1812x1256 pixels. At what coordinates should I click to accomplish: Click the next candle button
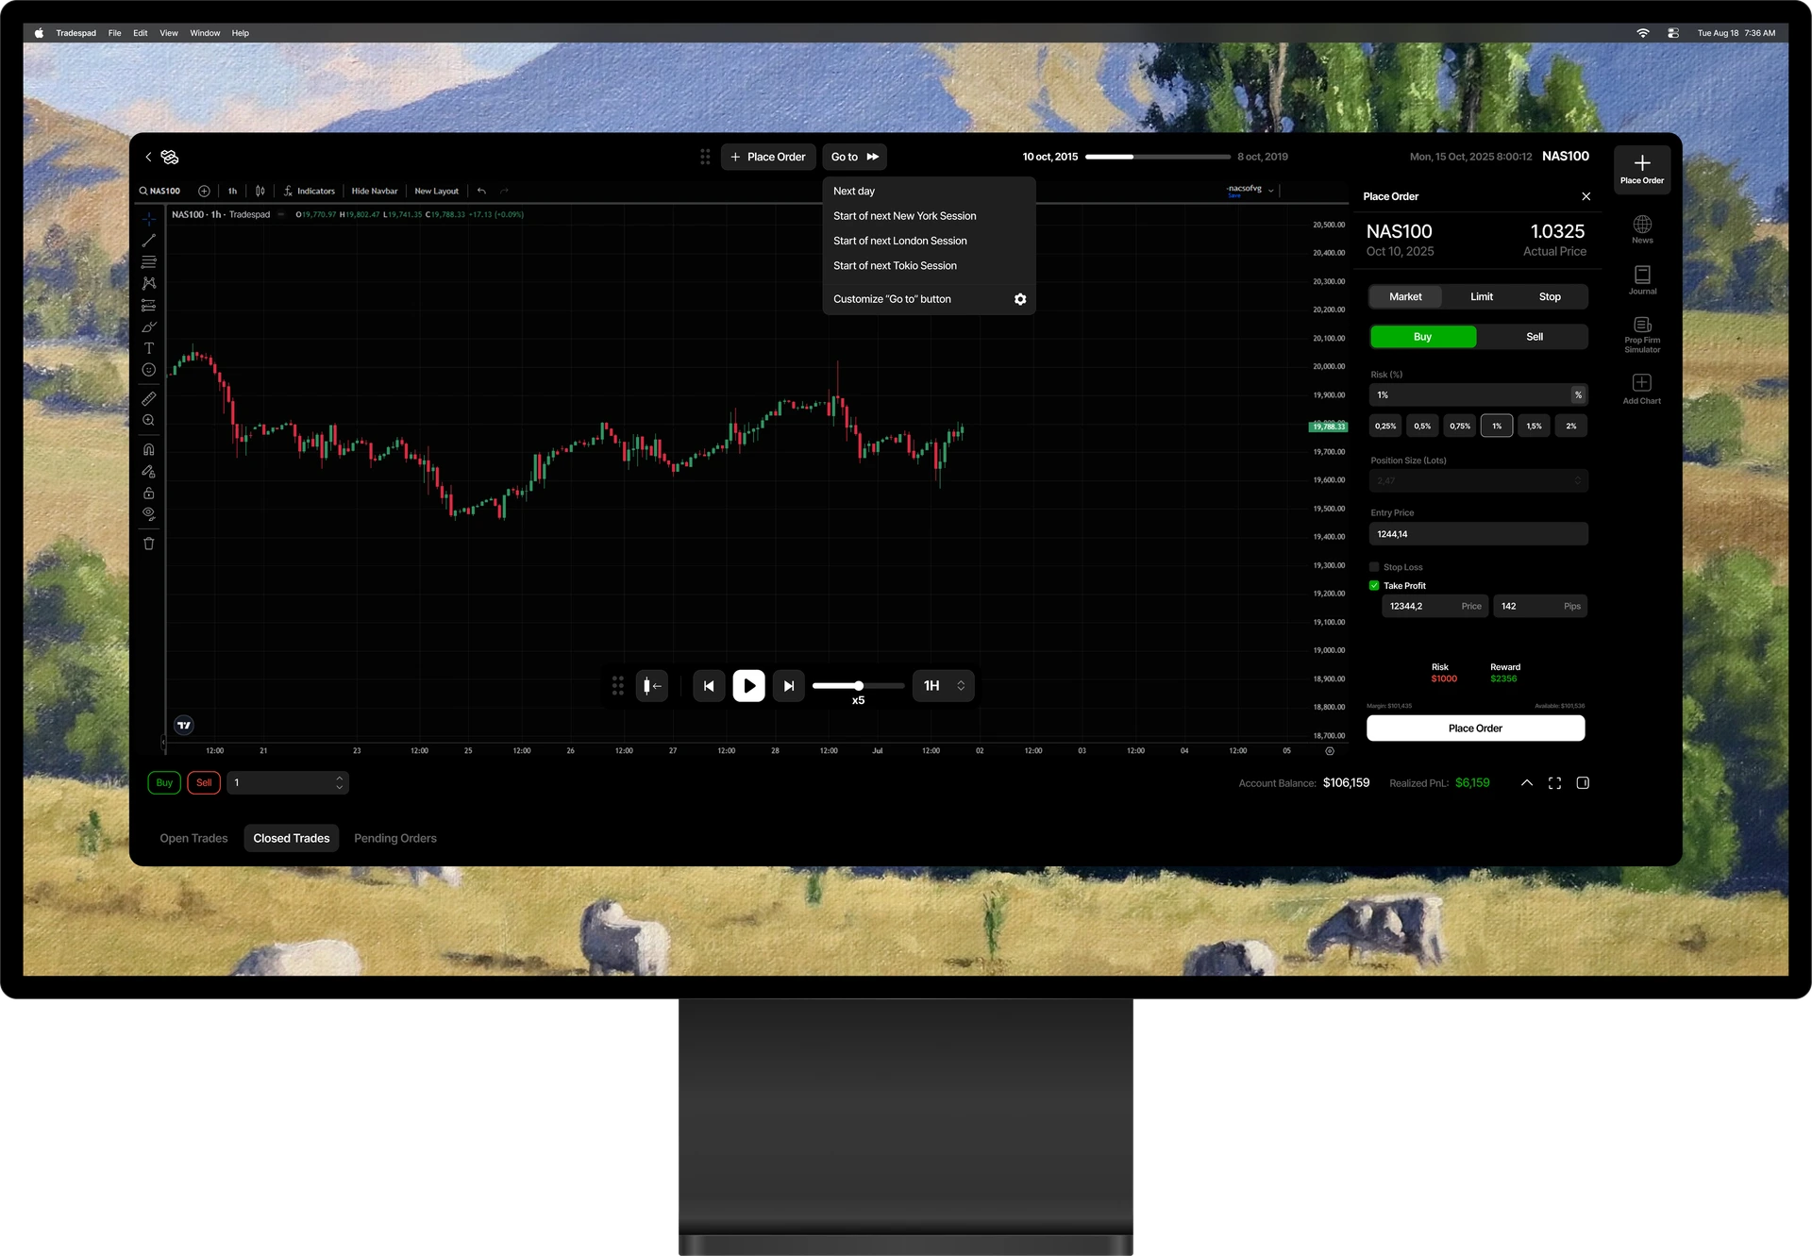click(789, 686)
